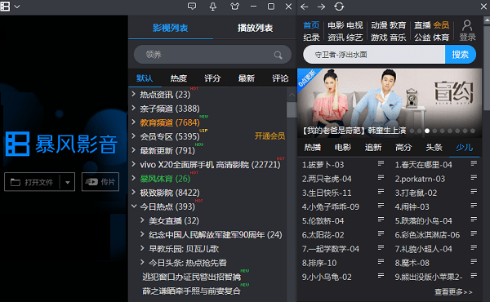The height and width of the screenshot is (302, 490).
Task: Expand 早教乐园: 贝瓦儿歌 subcategory
Action: [x=142, y=248]
